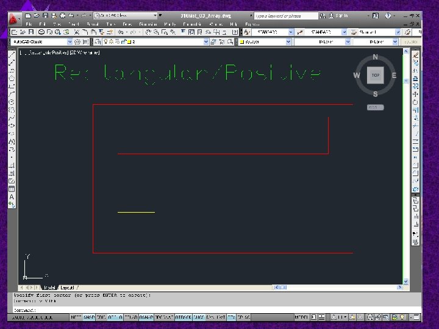The image size is (439, 329).
Task: Open the workspace dropdown in title bar
Action: coord(155,15)
